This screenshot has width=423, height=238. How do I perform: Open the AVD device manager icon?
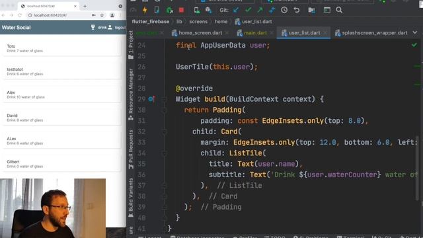point(197,11)
